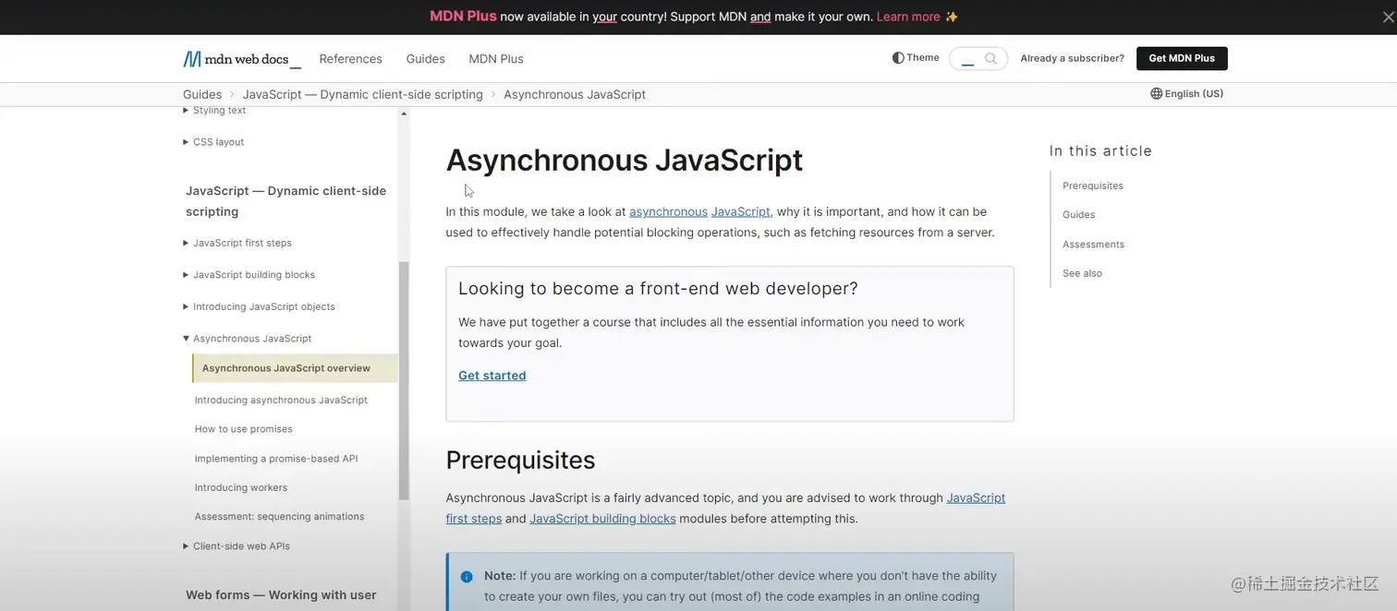This screenshot has height=611, width=1397.
Task: Click the globe icon for language
Action: pos(1156,93)
